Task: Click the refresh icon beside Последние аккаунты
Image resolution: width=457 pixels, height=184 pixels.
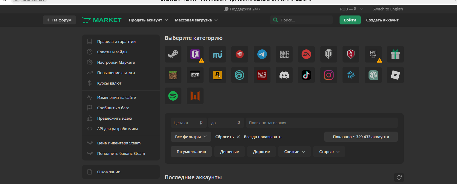Action: (399, 177)
